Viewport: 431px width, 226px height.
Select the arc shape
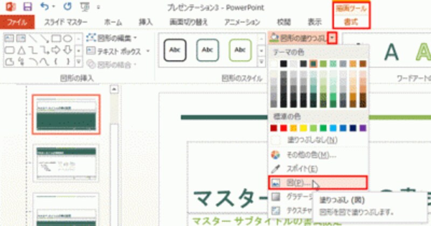click(33, 62)
